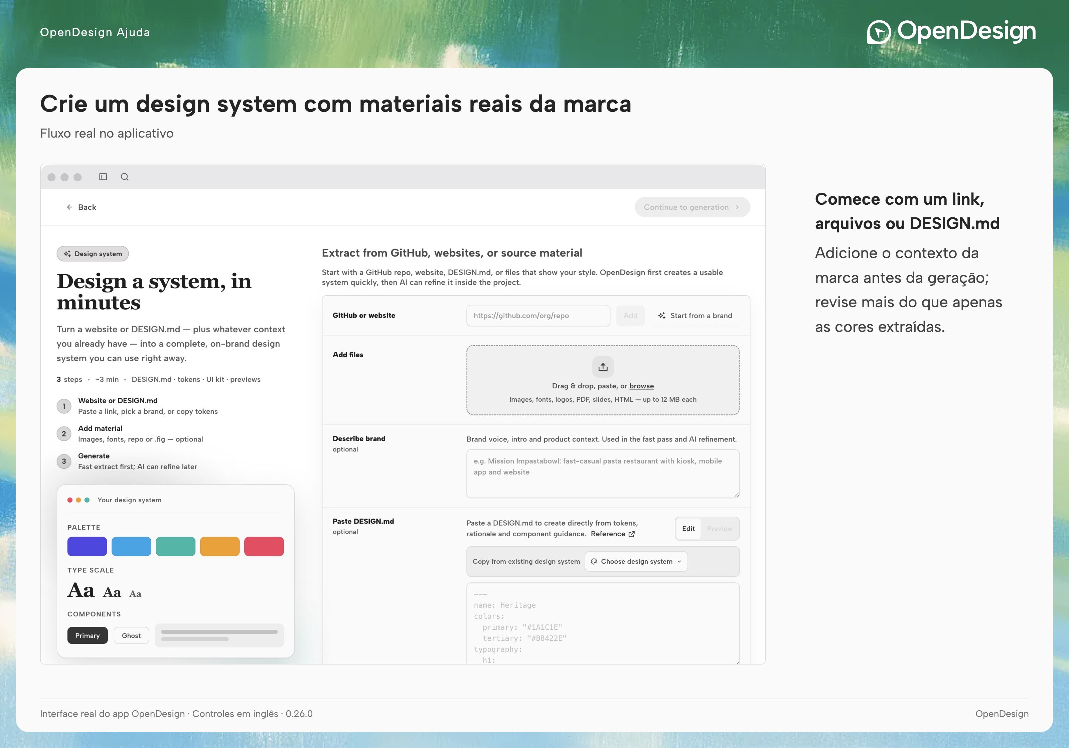Viewport: 1069px width, 748px height.
Task: Open the browse files link
Action: 641,386
